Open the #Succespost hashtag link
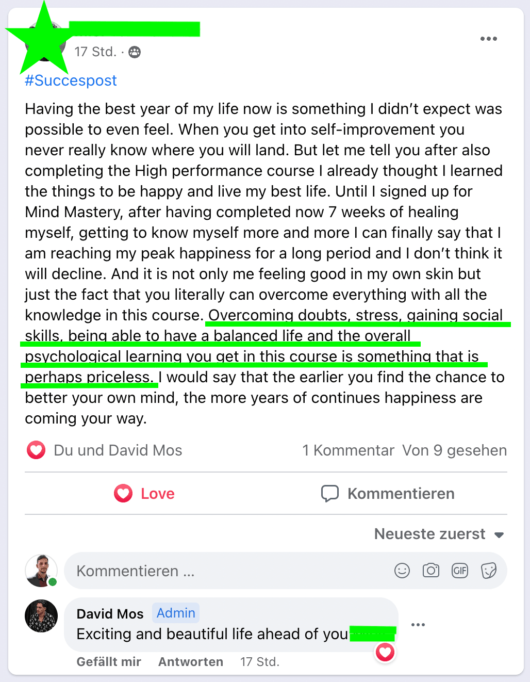 71,80
